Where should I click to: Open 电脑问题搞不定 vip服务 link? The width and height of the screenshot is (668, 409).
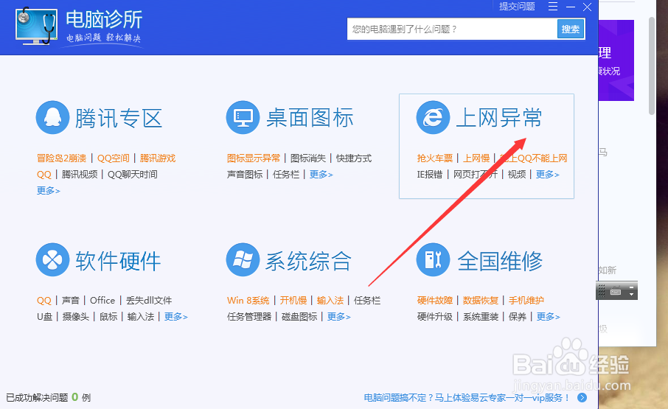[467, 397]
